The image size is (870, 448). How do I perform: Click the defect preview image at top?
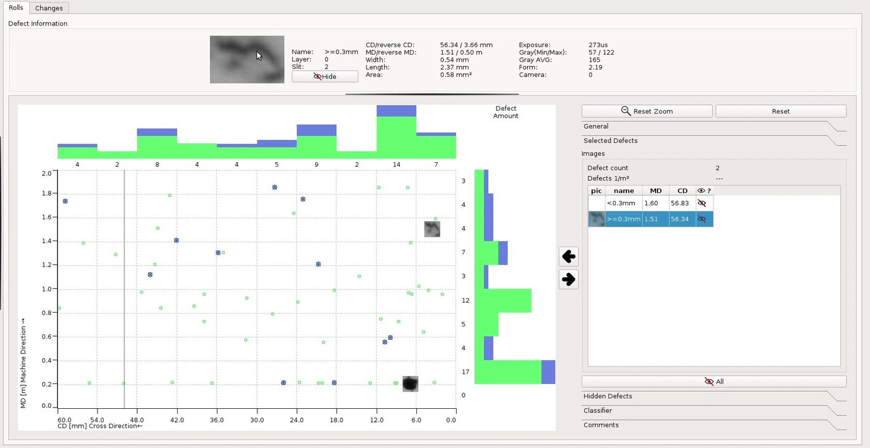pos(247,60)
